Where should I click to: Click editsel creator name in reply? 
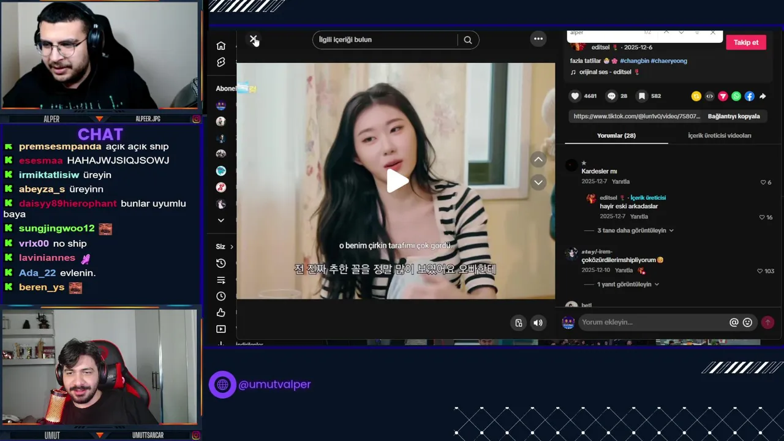click(x=608, y=198)
